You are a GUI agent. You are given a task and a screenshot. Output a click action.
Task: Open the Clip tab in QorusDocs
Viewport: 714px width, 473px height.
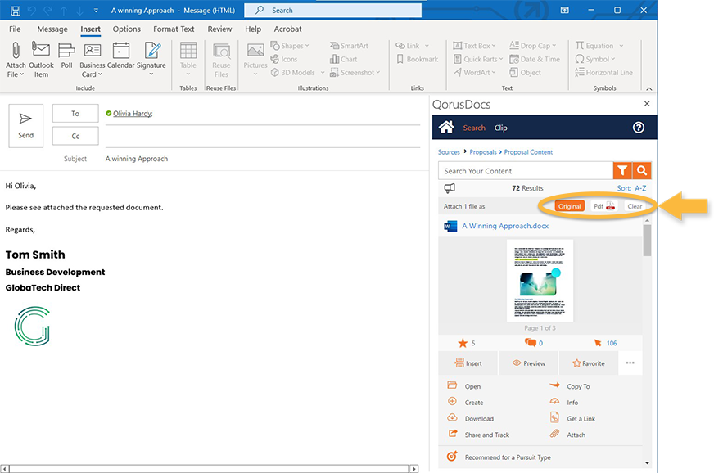(x=500, y=128)
